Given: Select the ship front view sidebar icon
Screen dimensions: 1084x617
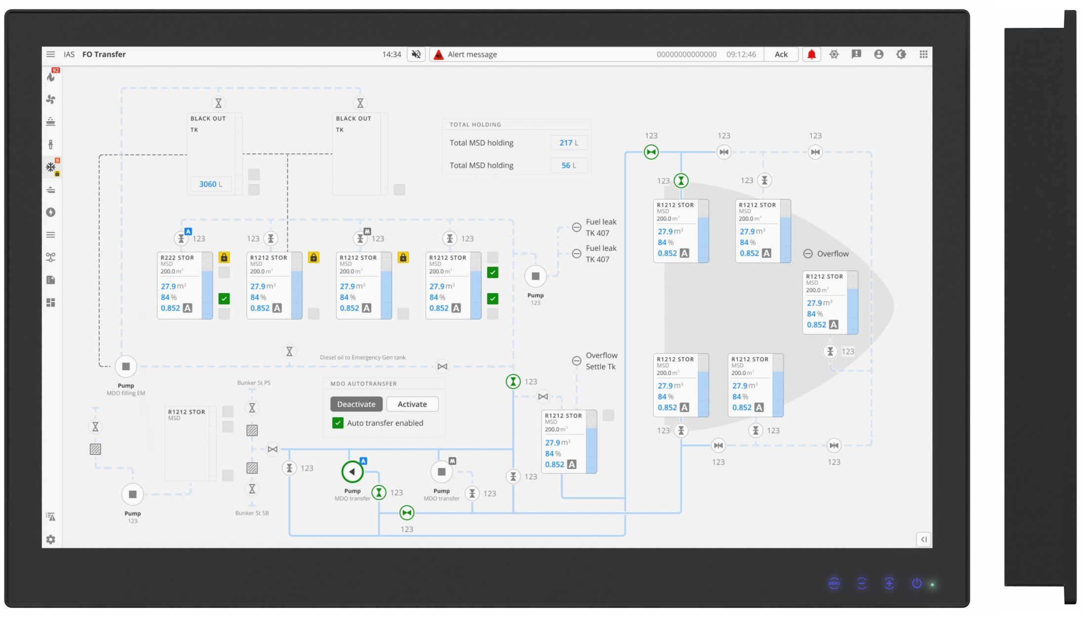Looking at the screenshot, I should tap(51, 122).
